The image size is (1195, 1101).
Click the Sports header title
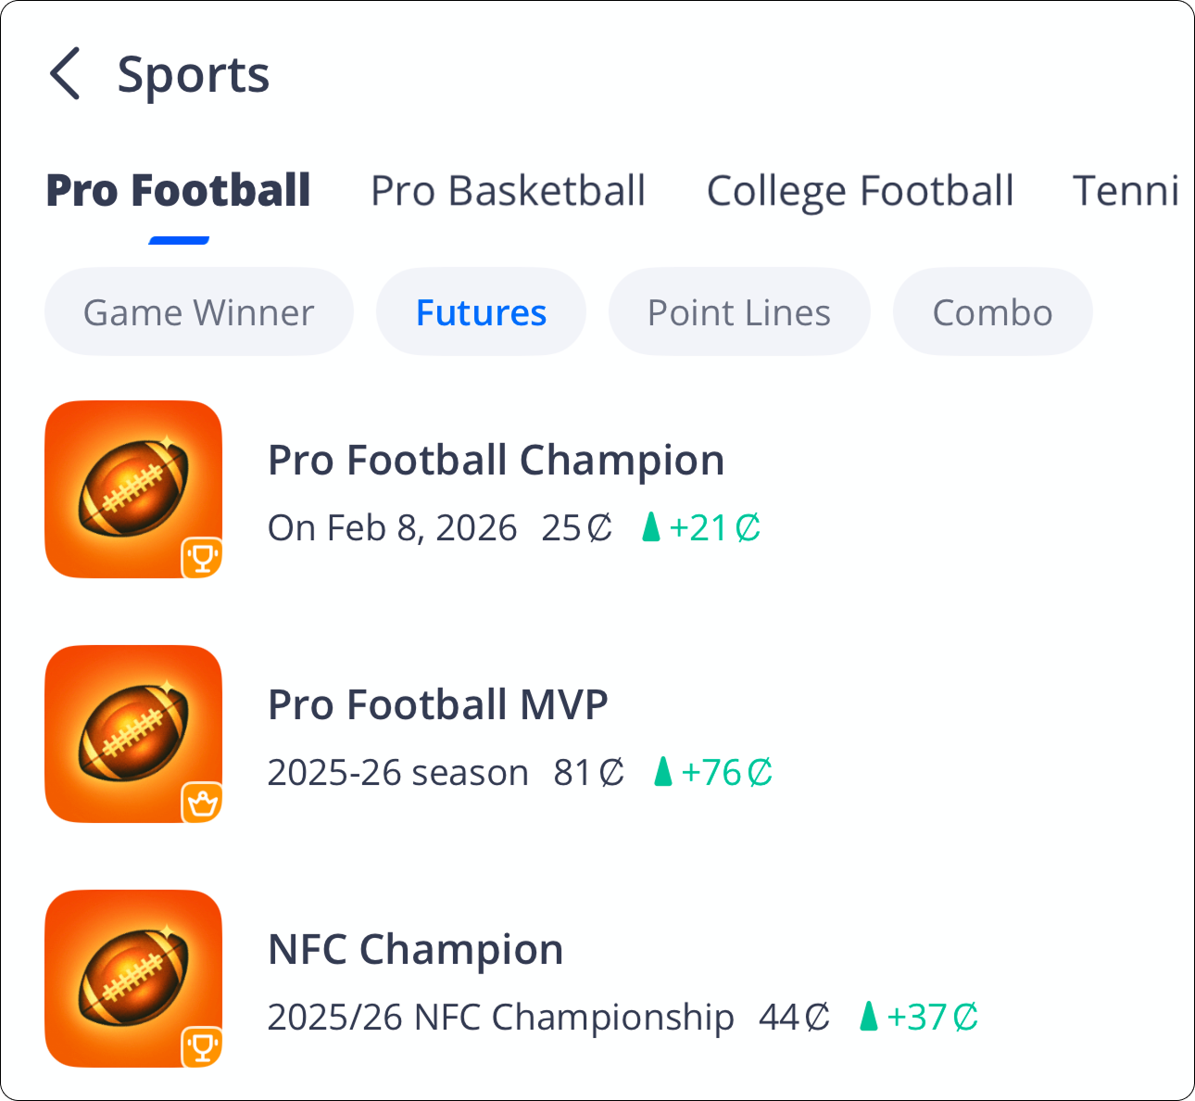point(193,74)
